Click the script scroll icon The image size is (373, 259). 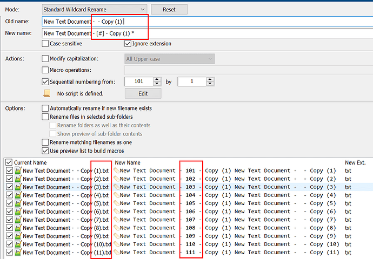tap(47, 93)
